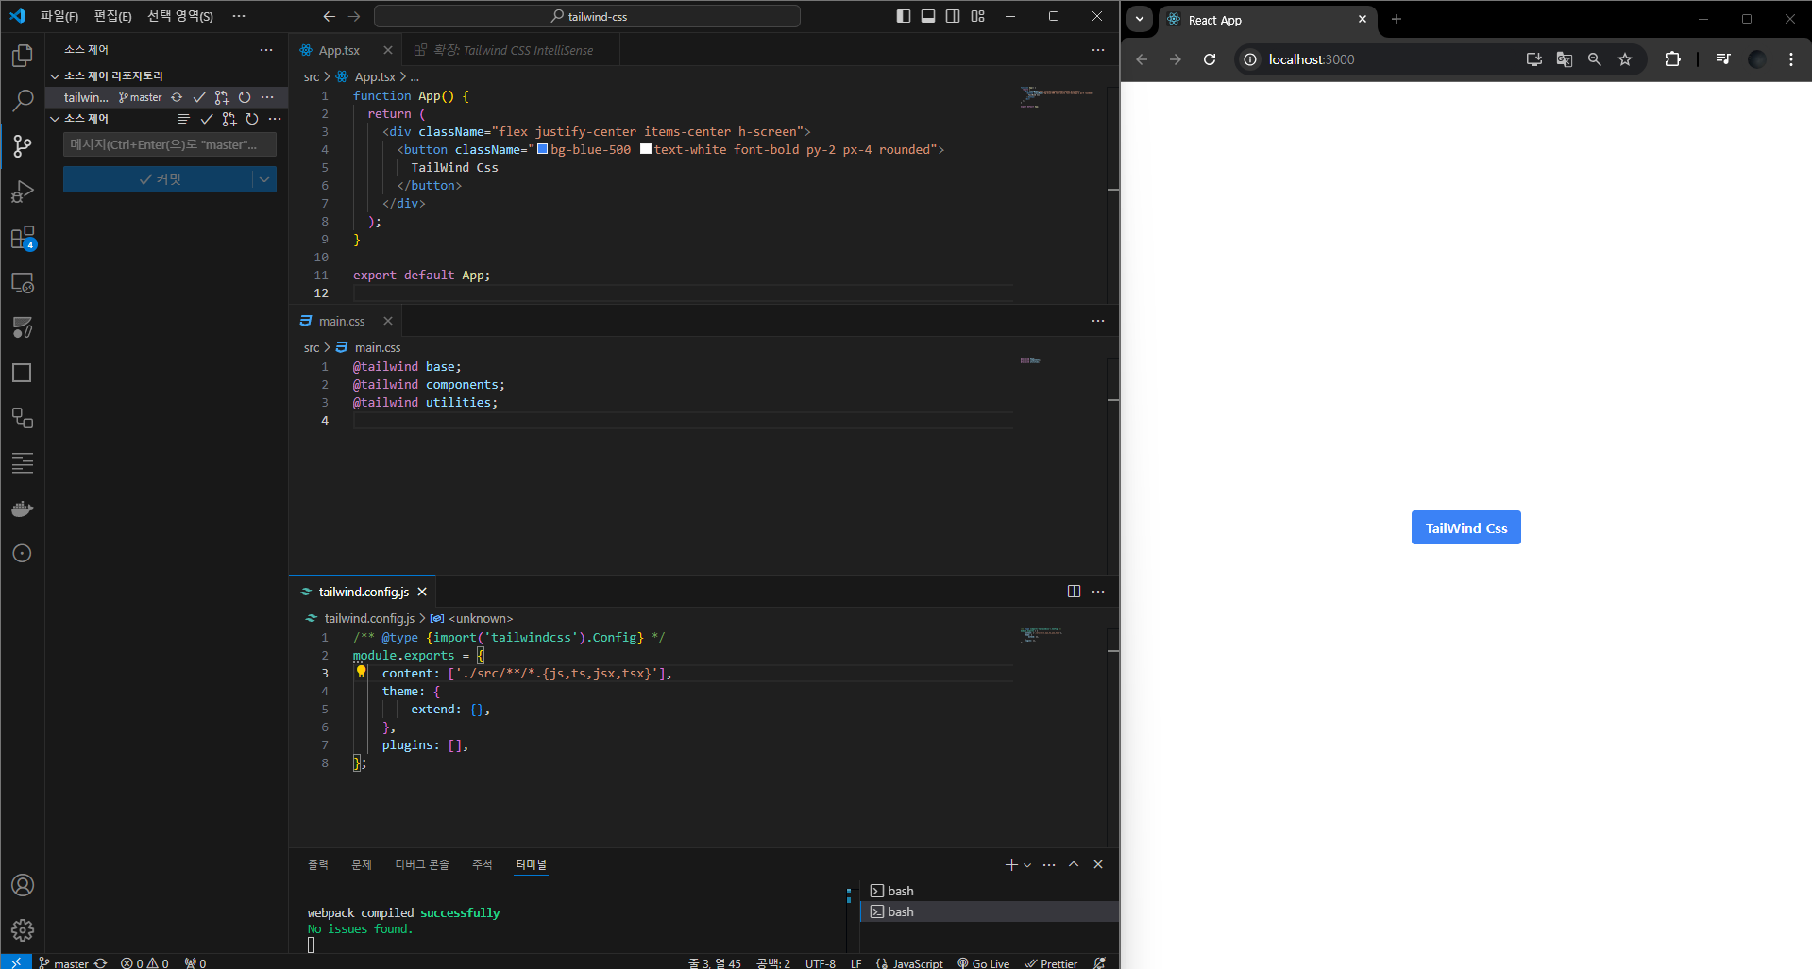Image resolution: width=1812 pixels, height=969 pixels.
Task: Click the master branch sync icon in repository row
Action: click(177, 97)
